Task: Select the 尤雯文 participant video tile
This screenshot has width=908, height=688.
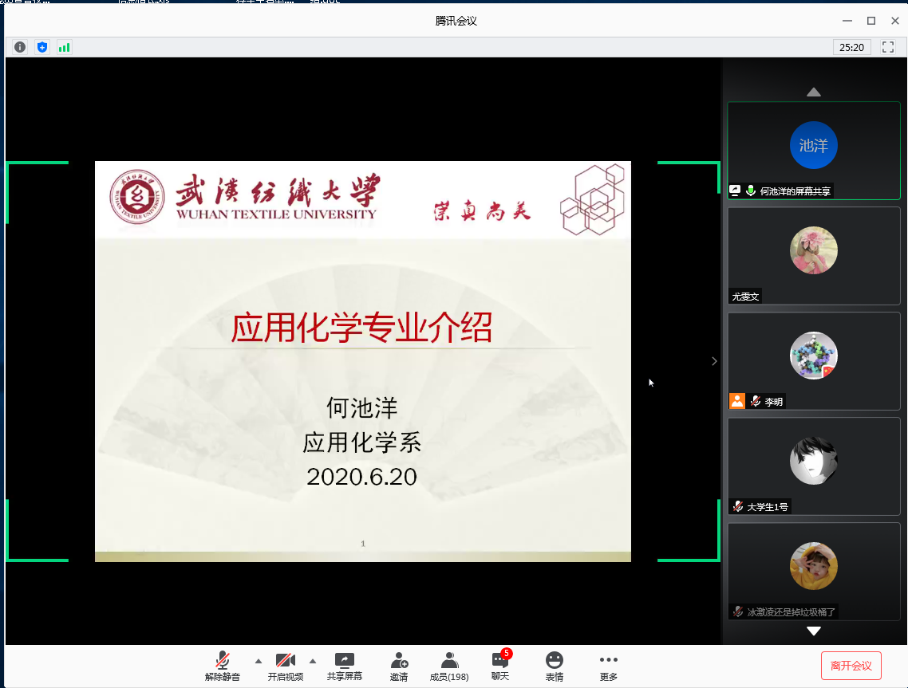Action: 813,255
